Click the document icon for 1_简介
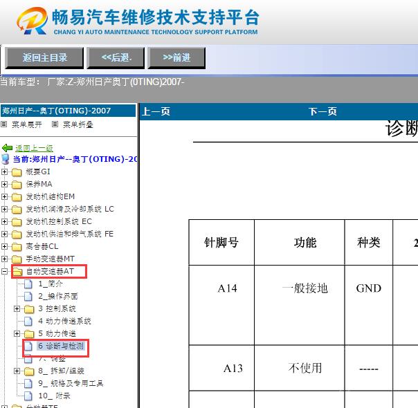This screenshot has width=418, height=408. [x=28, y=284]
